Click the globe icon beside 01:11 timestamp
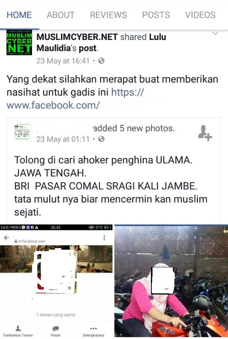This screenshot has width=228, height=339. (x=101, y=139)
